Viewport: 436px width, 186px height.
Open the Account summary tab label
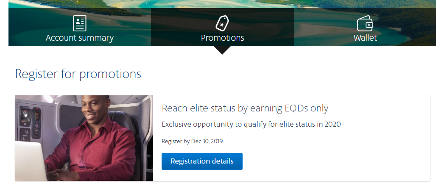(80, 38)
